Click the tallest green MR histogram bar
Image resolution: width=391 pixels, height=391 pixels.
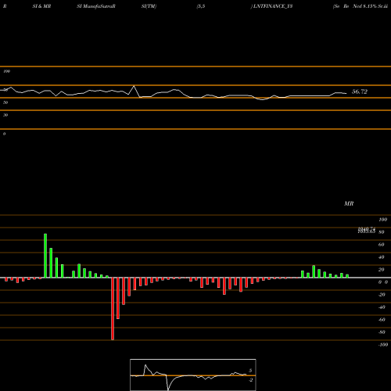tap(45, 256)
